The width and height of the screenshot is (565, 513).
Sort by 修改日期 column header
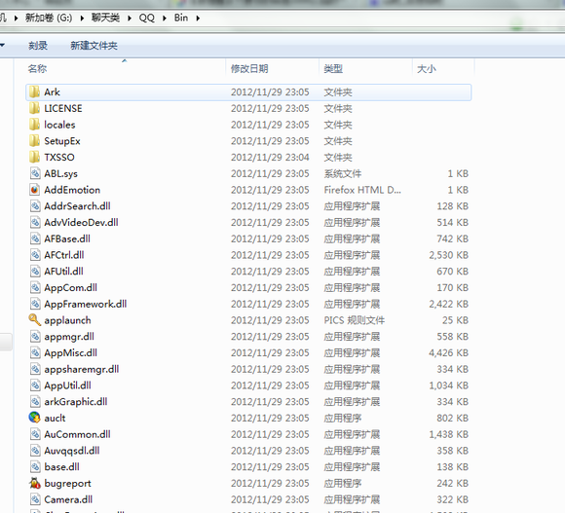(x=249, y=69)
